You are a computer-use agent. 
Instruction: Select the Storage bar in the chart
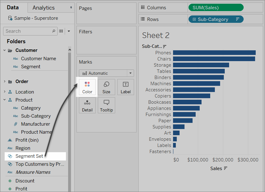201,65
